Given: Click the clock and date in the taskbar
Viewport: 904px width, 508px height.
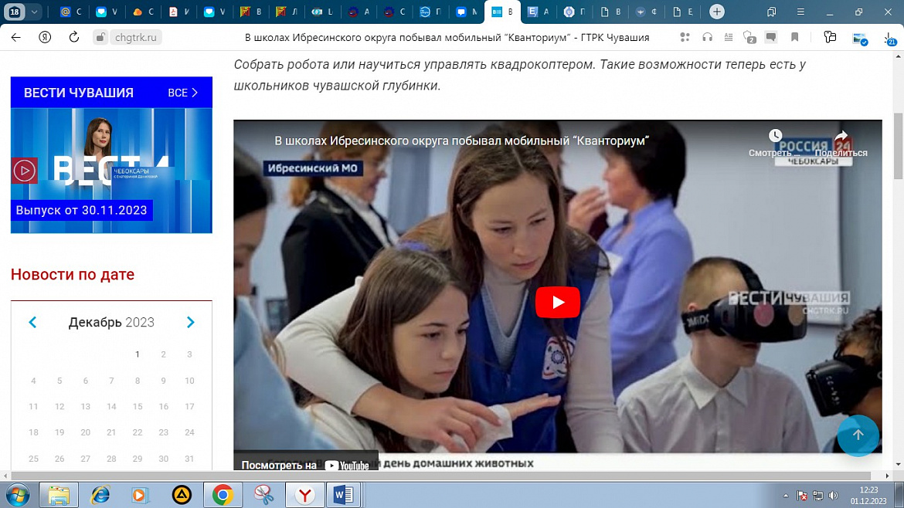Looking at the screenshot, I should pyautogui.click(x=868, y=496).
